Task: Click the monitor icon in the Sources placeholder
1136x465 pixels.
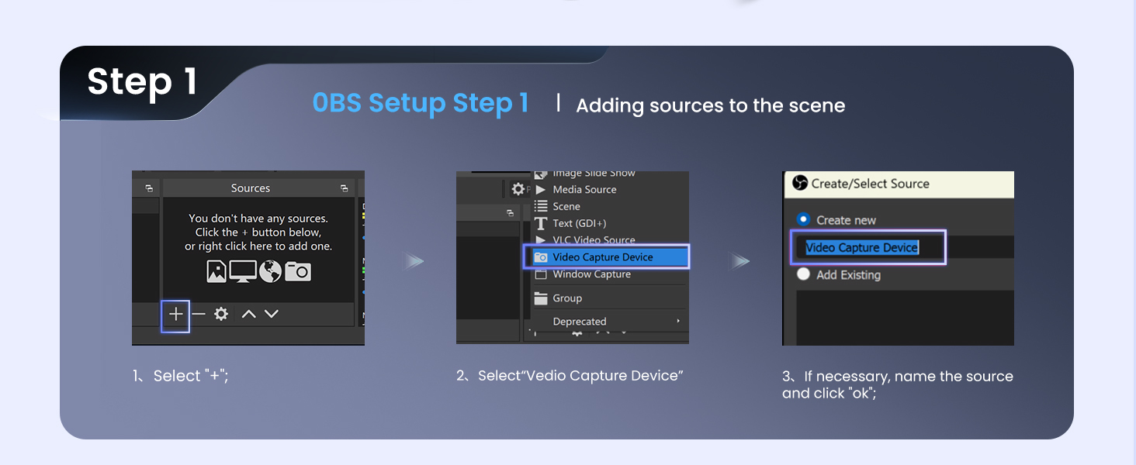Action: (x=242, y=270)
